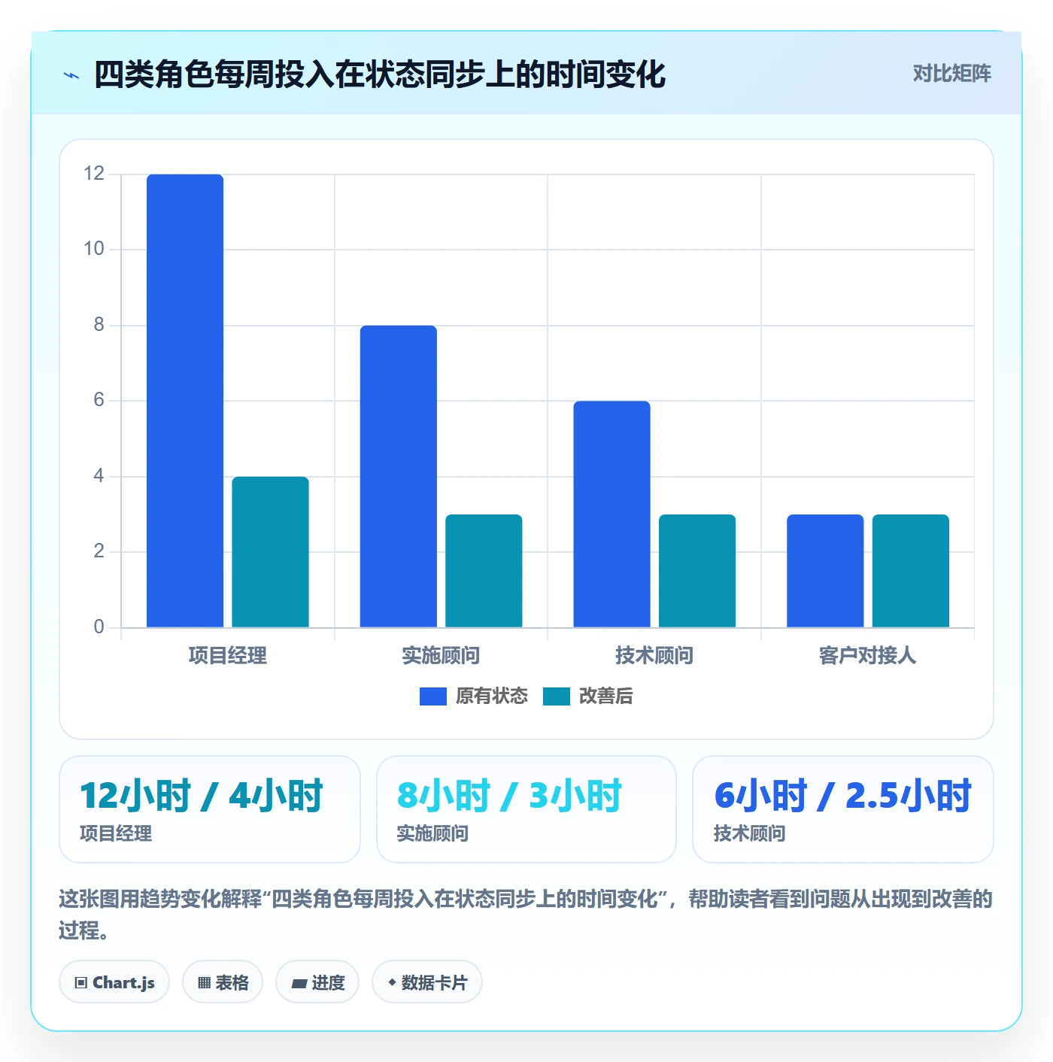Click the bar icon in the 进度 chip
Image resolution: width=1053 pixels, height=1062 pixels.
(x=299, y=983)
